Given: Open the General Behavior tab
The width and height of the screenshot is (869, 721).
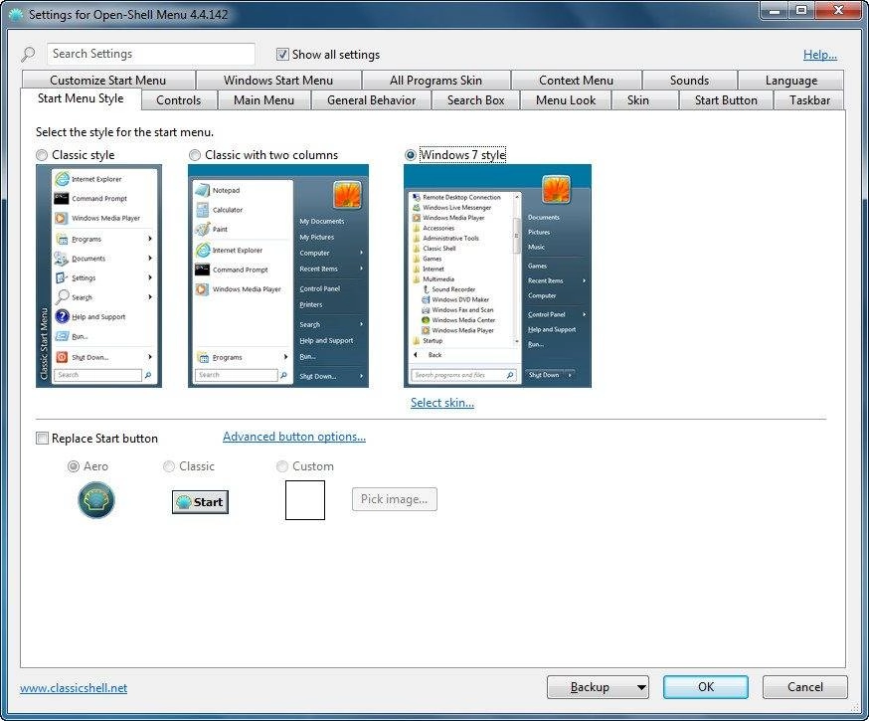Looking at the screenshot, I should click(x=371, y=100).
